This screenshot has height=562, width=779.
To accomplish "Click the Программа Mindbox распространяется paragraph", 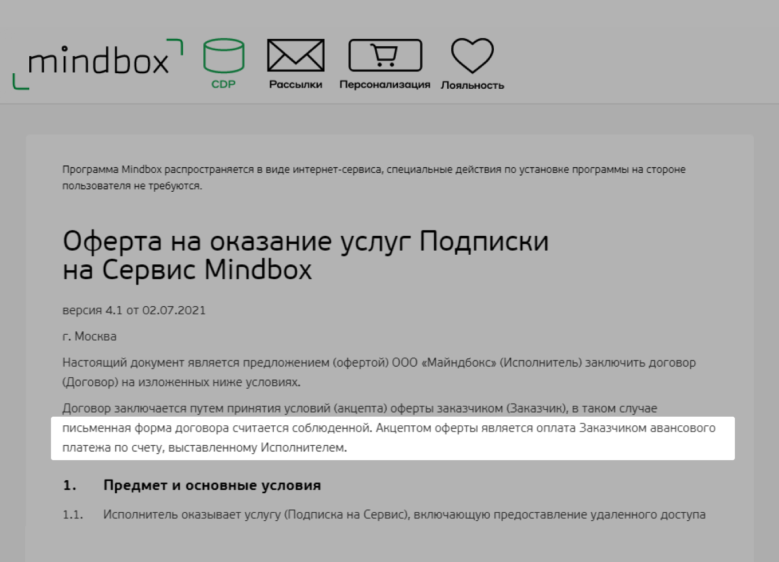I will 373,177.
